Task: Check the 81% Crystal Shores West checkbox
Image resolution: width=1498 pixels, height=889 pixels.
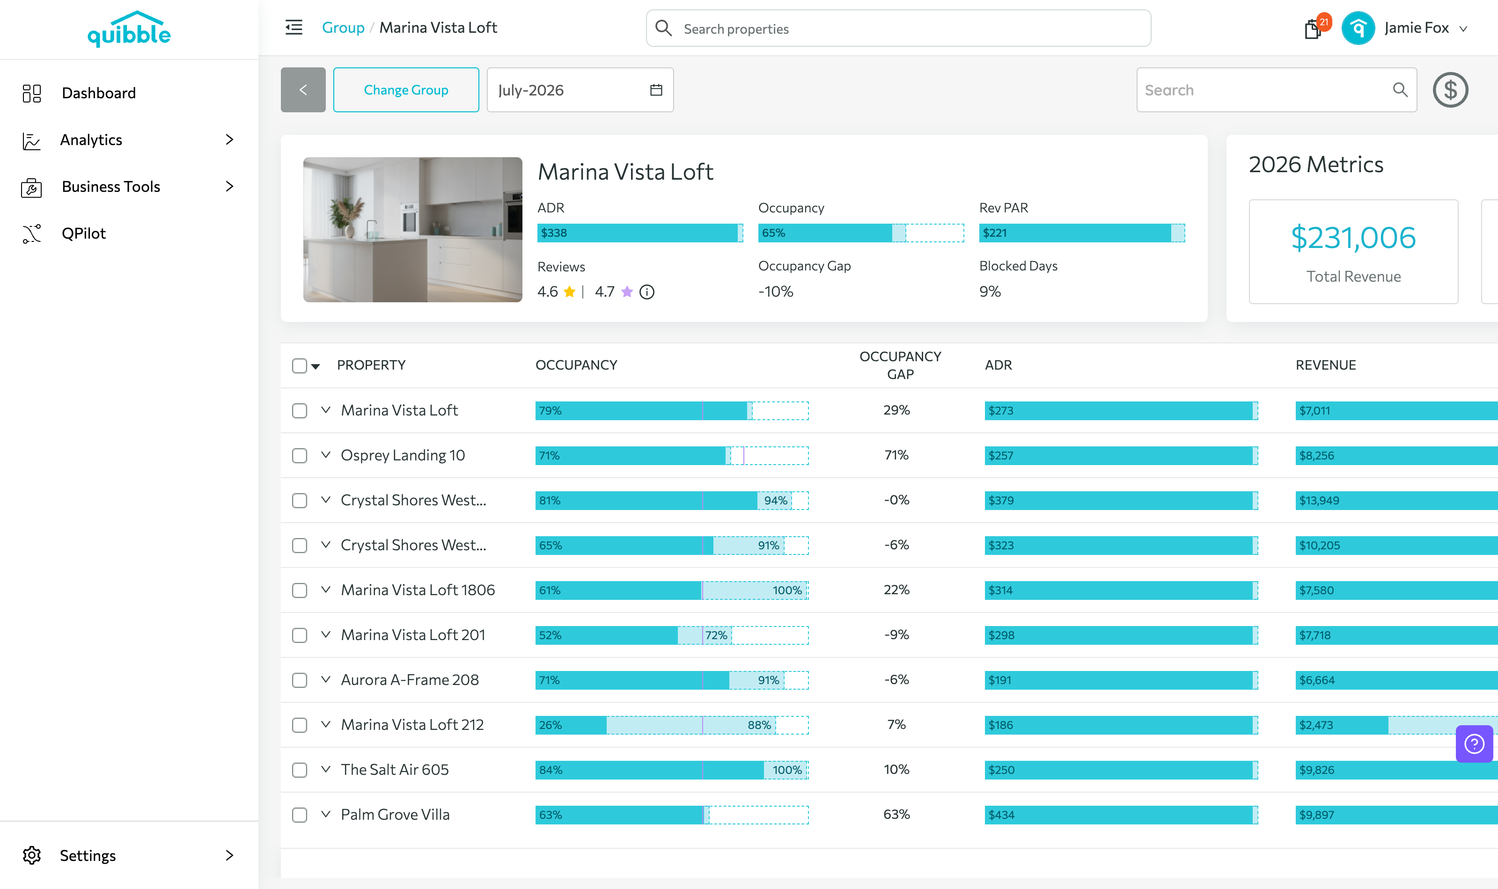Action: point(300,501)
